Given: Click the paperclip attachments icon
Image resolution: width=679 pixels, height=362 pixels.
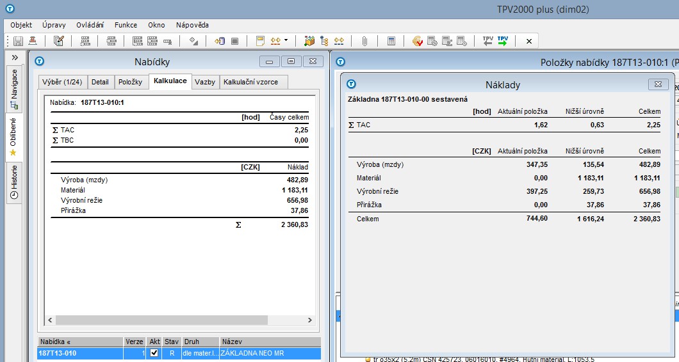Looking at the screenshot, I should click(364, 41).
